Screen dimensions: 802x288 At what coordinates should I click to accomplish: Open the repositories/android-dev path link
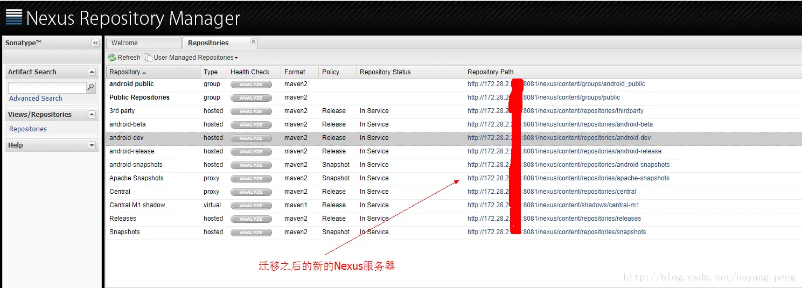click(559, 138)
